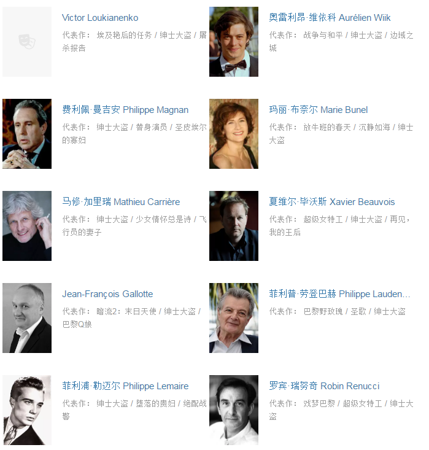Open the 夏维尔·毕沃斯 Xavier Beauvois link

(331, 202)
